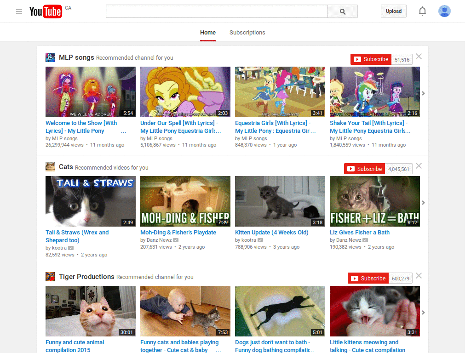Open Kitten Update video thumbnail
The height and width of the screenshot is (353, 471).
280,201
